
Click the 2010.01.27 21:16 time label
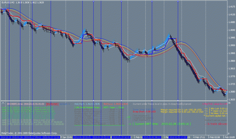[51, 137]
